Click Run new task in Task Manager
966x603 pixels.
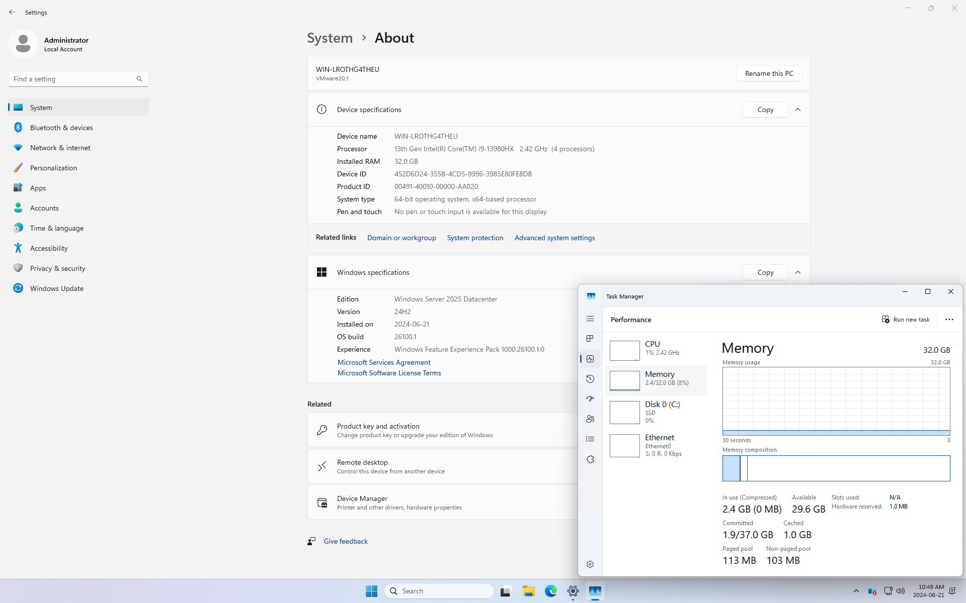point(906,320)
